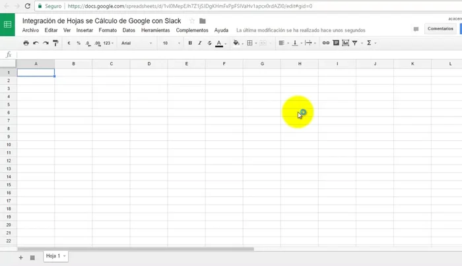Insert a chart from the toolbar

click(x=345, y=43)
